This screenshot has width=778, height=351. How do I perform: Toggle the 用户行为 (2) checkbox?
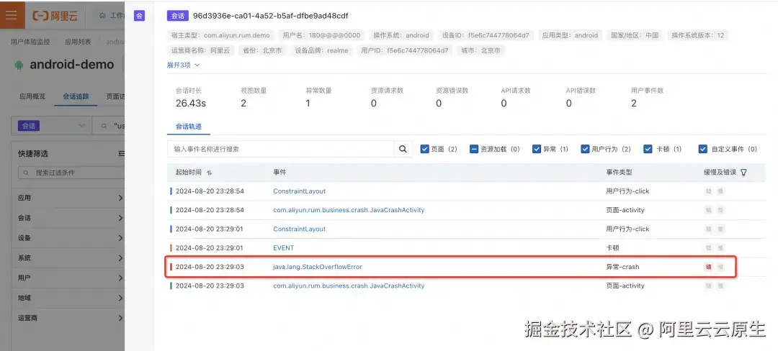pos(584,149)
